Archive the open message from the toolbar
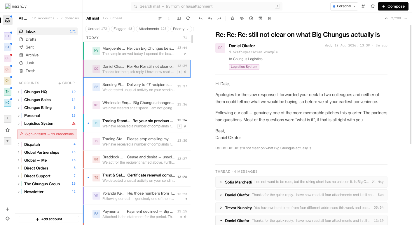 260,18
